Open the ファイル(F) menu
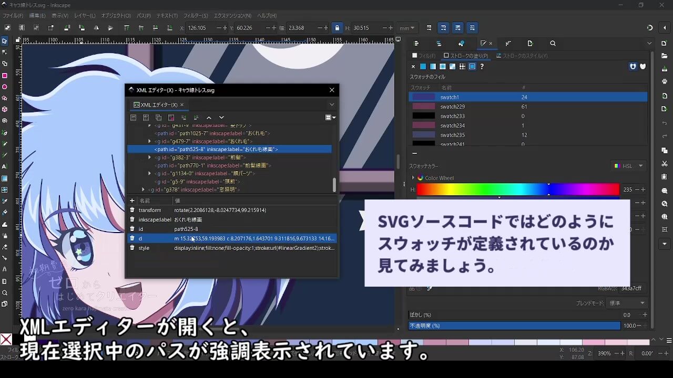The width and height of the screenshot is (673, 378). pos(14,16)
